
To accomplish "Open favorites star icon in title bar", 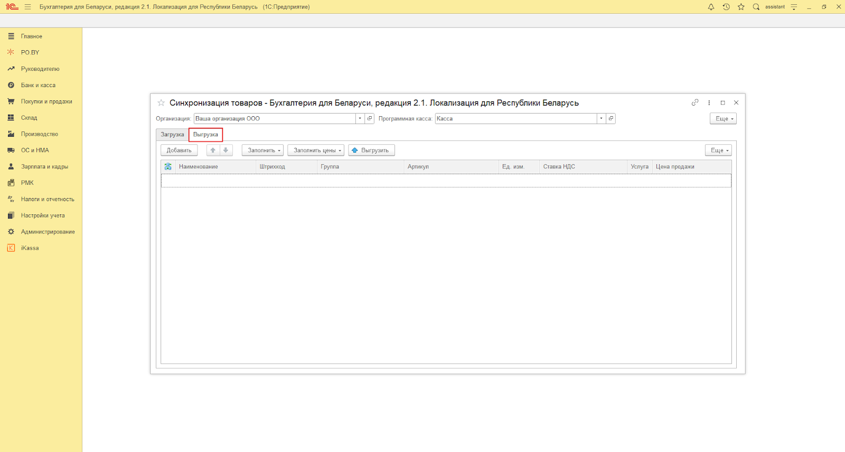I will 741,7.
